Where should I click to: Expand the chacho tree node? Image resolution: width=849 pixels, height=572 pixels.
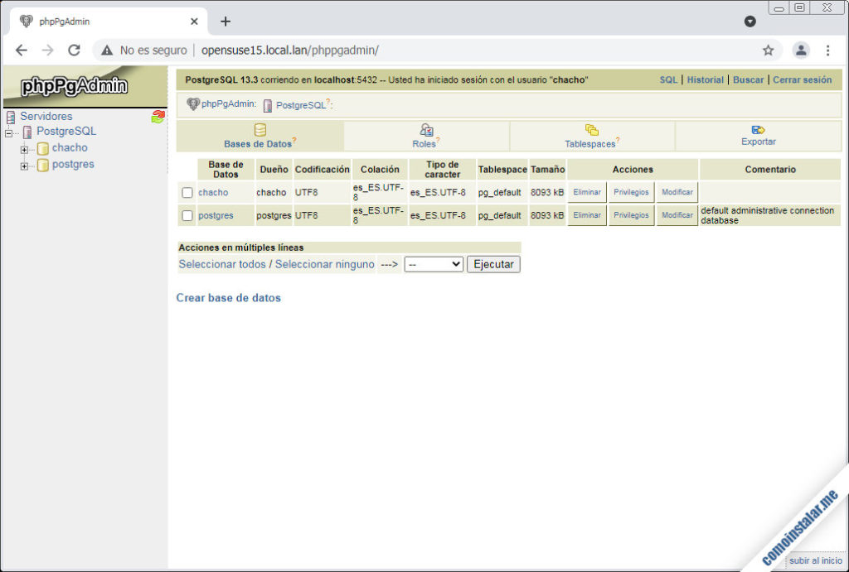point(25,150)
